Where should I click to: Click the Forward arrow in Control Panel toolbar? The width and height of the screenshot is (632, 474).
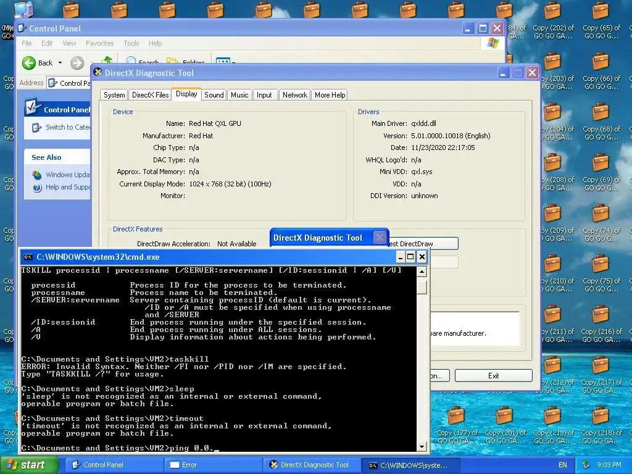pos(77,63)
